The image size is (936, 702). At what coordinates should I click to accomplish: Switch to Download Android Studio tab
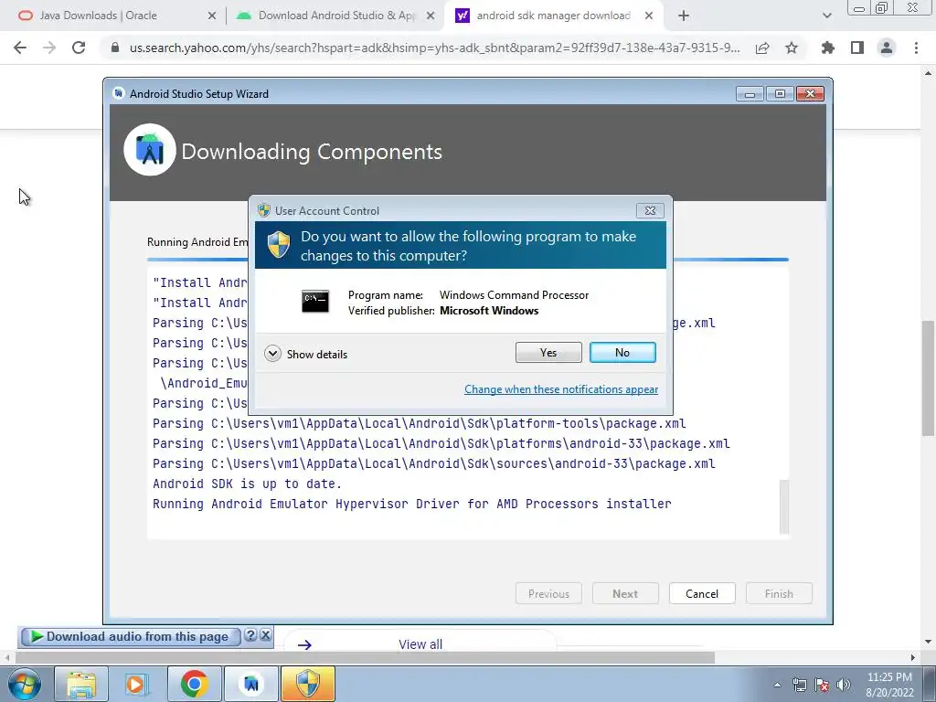pyautogui.click(x=336, y=16)
